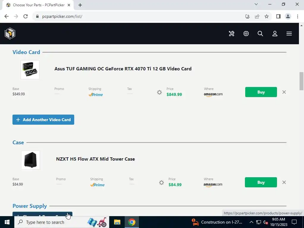Click the page vertical scrollbar thumb
The image size is (304, 228).
point(301,81)
